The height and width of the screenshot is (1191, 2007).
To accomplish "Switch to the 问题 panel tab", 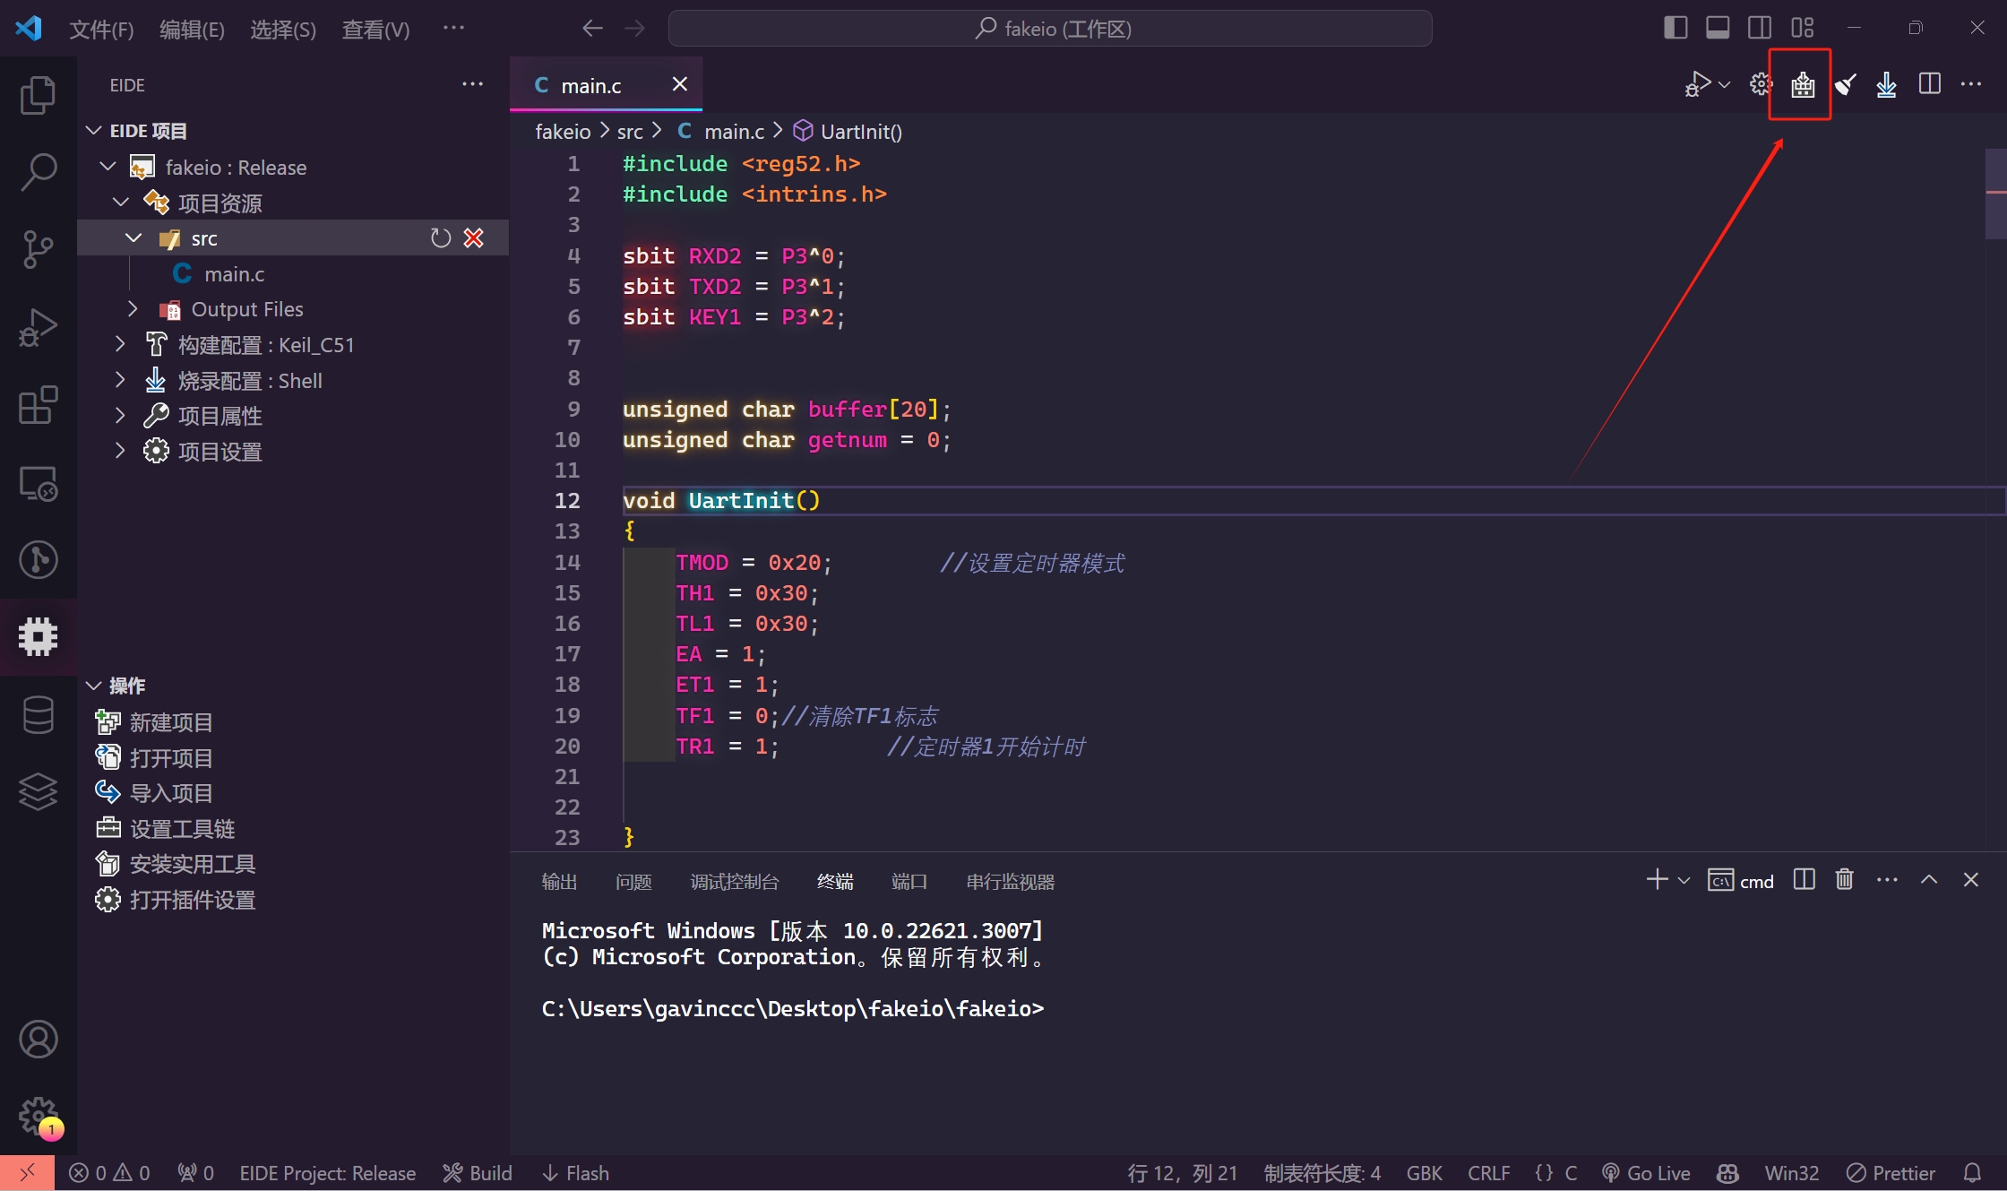I will click(x=633, y=882).
